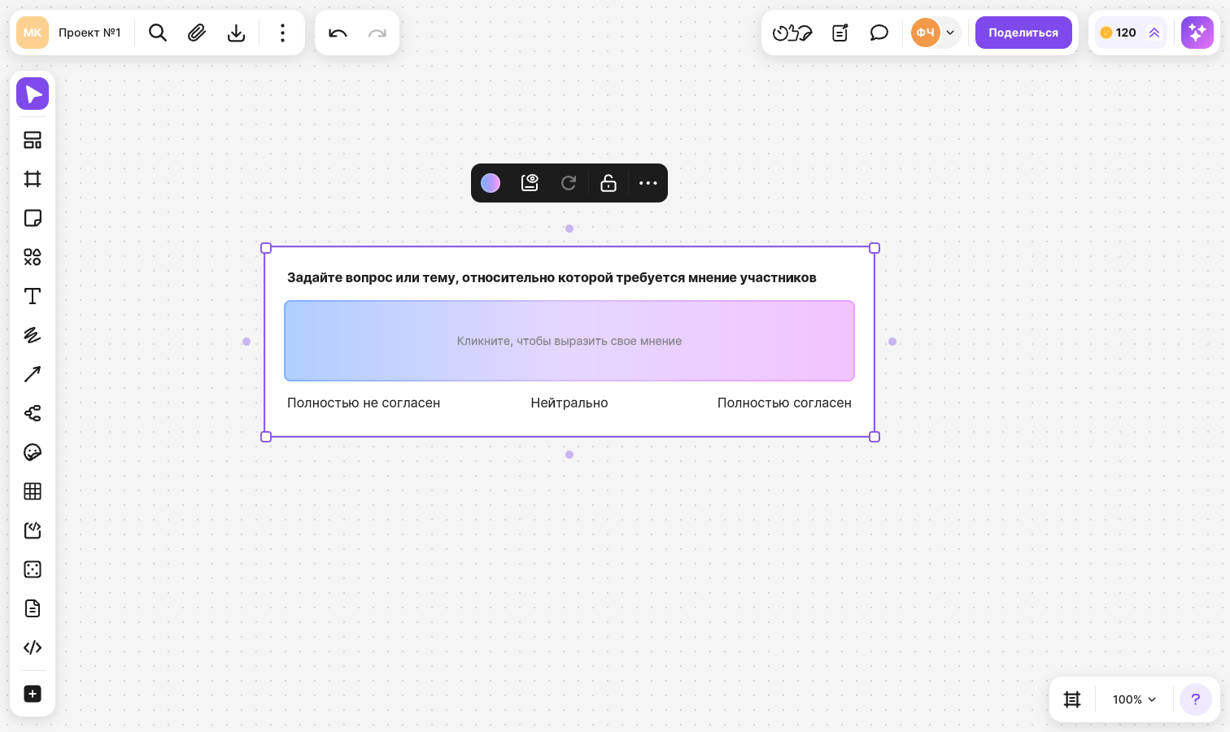Open the document tool in sidebar
Screen dimensions: 1230x732
coord(33,608)
